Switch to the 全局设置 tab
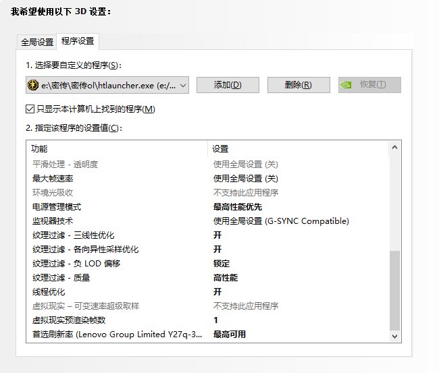 (x=37, y=42)
